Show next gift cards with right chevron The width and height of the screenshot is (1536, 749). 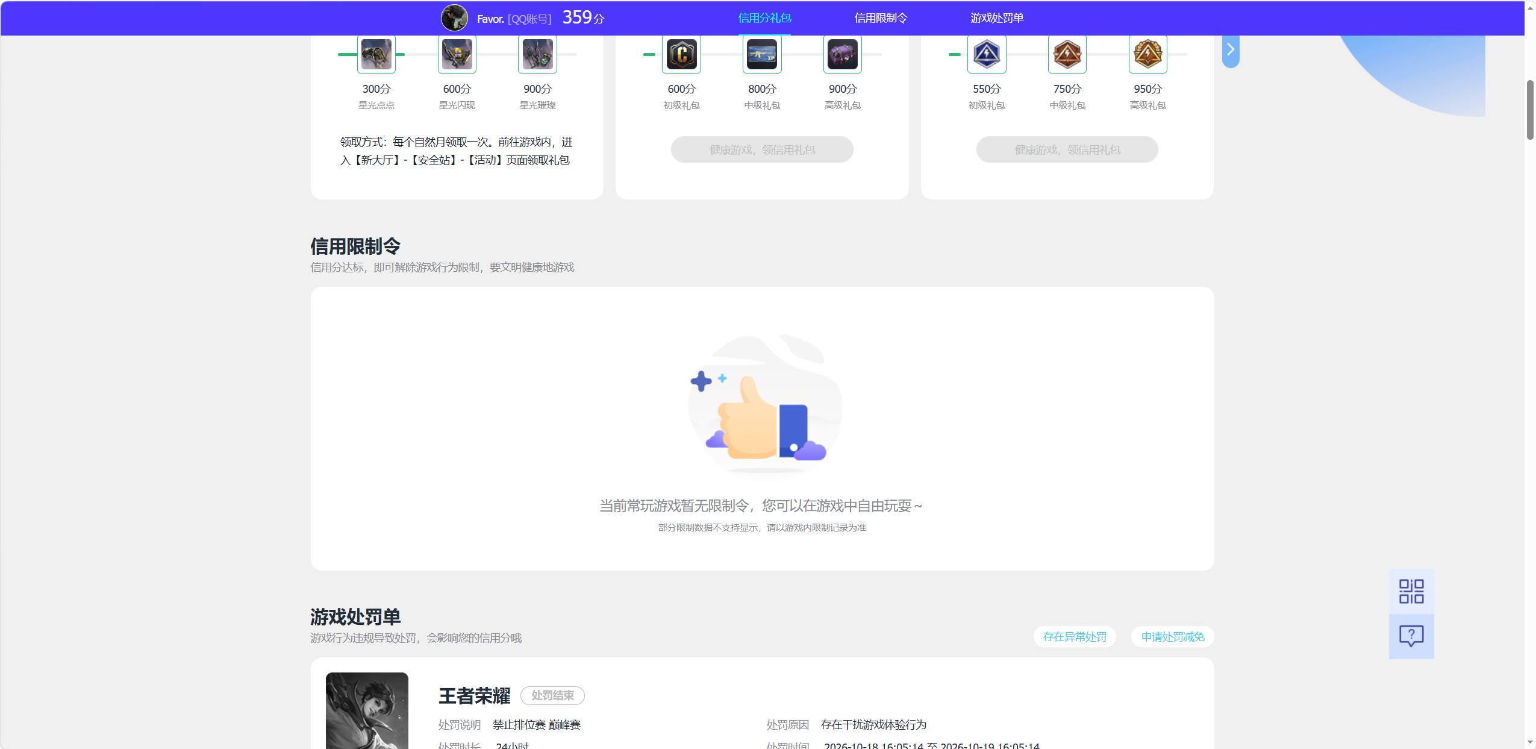click(1231, 49)
